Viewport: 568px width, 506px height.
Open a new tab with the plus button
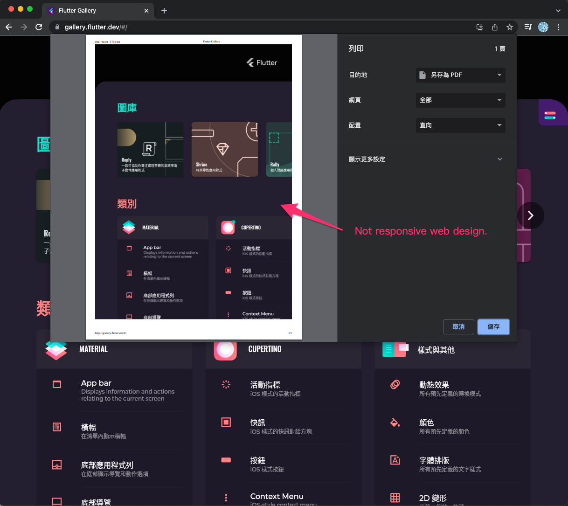click(164, 10)
